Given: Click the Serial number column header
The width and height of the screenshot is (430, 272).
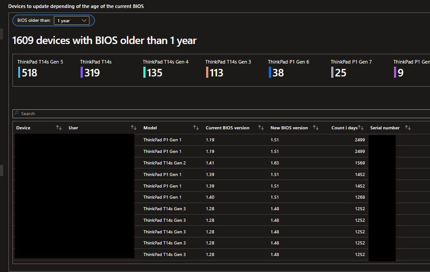Looking at the screenshot, I should (385, 128).
